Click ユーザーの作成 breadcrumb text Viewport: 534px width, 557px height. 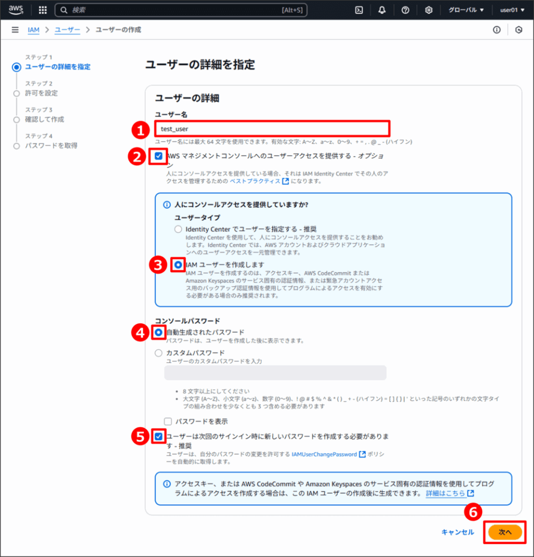pyautogui.click(x=118, y=30)
